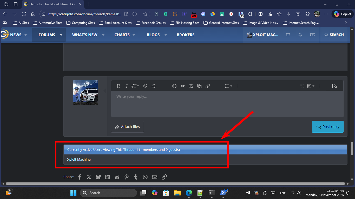
Task: Open the forum SEARCH button
Action: coord(334,35)
